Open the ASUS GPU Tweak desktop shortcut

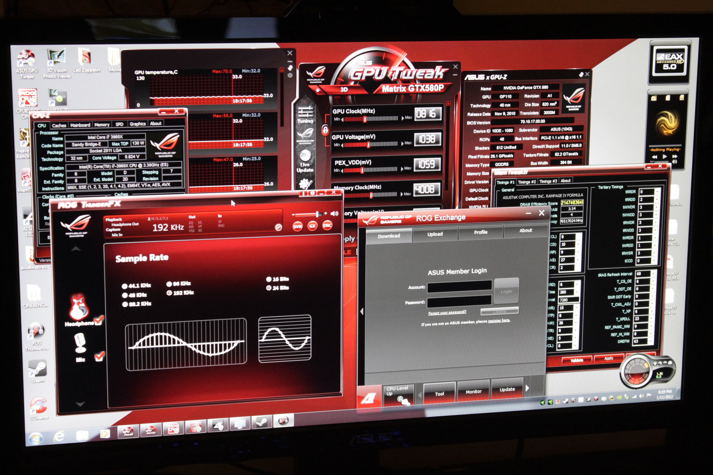(26, 64)
